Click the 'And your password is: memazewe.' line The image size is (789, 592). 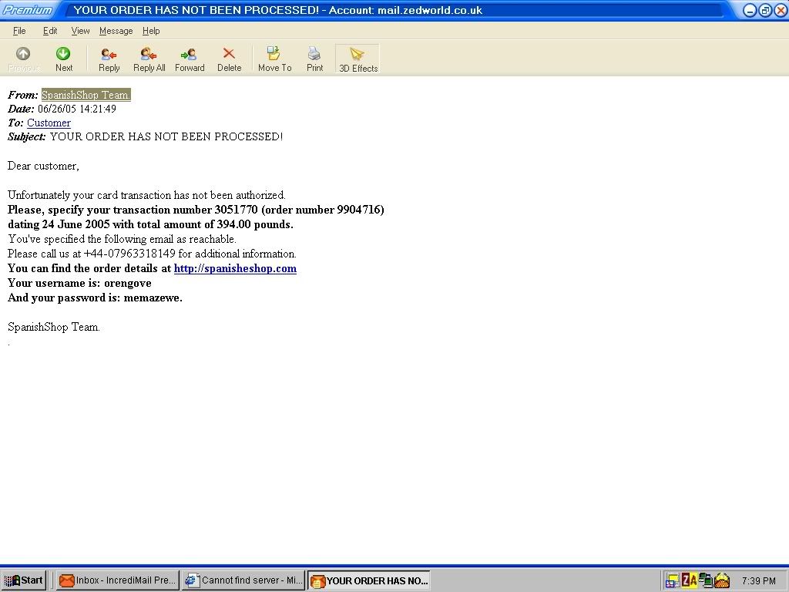(x=95, y=298)
